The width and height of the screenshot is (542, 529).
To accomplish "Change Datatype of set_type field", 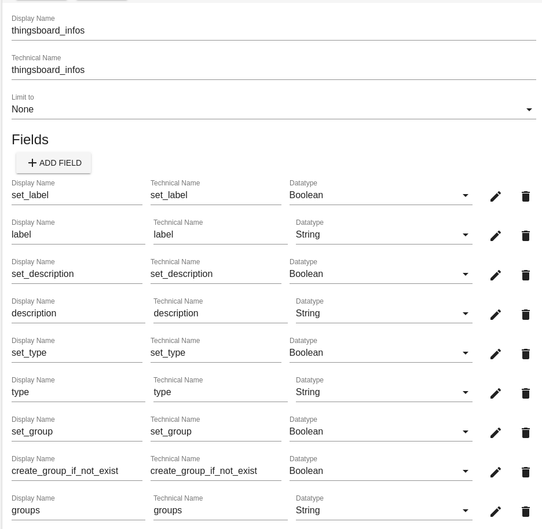I will (x=380, y=353).
